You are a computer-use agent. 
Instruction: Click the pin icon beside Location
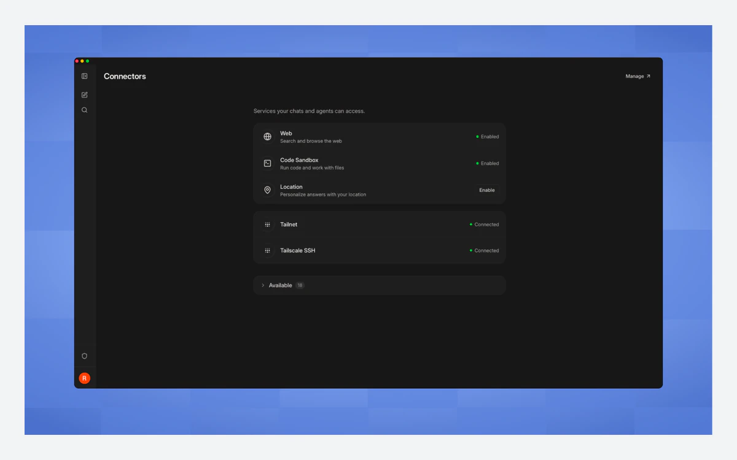click(267, 190)
